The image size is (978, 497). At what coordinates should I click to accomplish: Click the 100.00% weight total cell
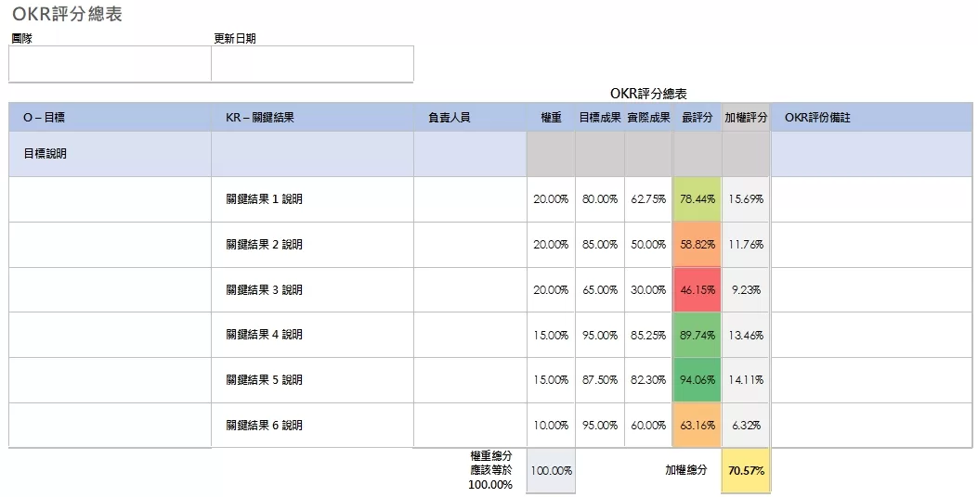pos(551,471)
